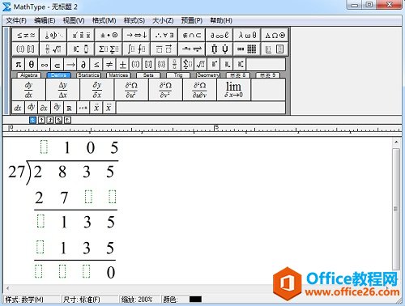Screen dimensions: 405x306
Task: Open the set theory symbols palette (∉∩⊂)
Action: pos(192,35)
